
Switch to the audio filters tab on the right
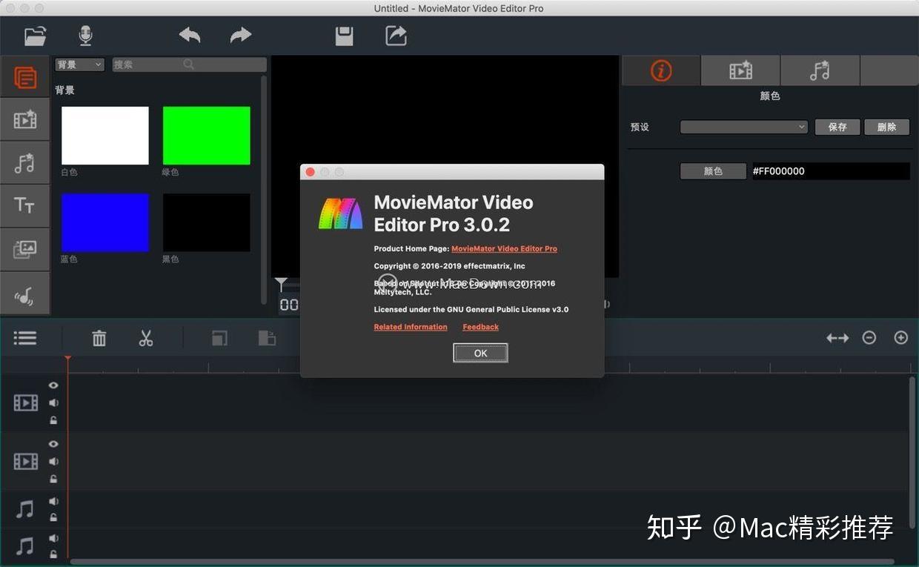pos(820,70)
